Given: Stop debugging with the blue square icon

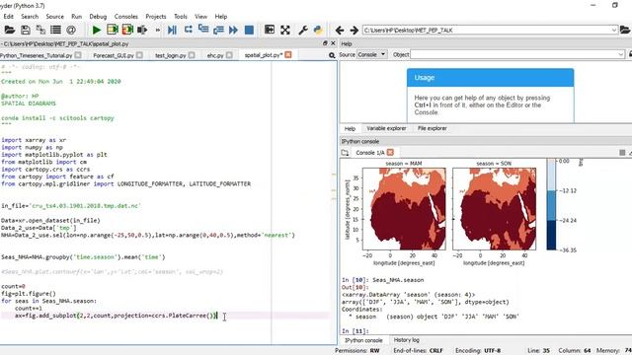Looking at the screenshot, I should click(x=249, y=30).
